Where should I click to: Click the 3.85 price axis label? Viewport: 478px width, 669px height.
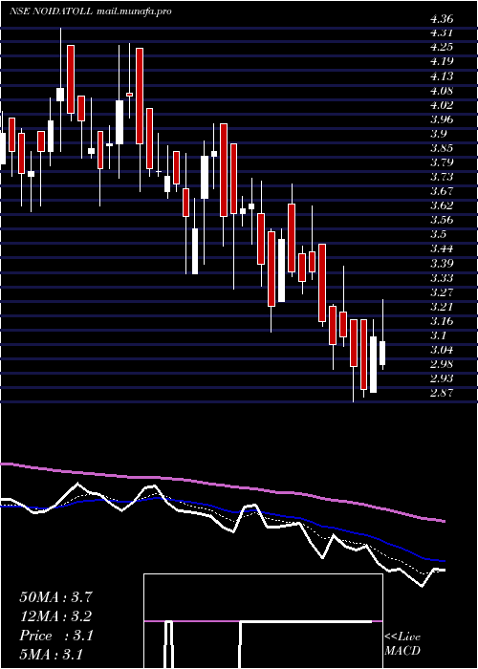pyautogui.click(x=442, y=148)
